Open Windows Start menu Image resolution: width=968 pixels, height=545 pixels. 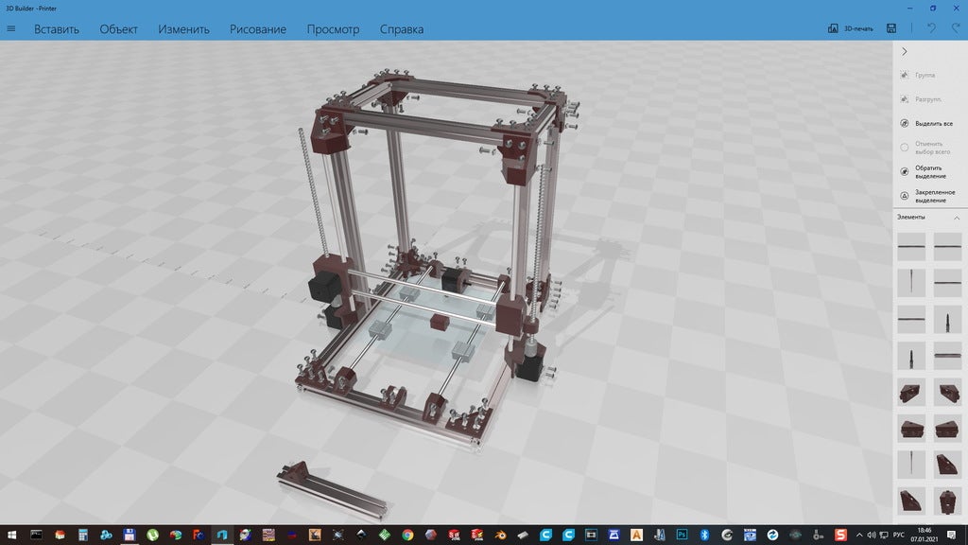point(11,535)
